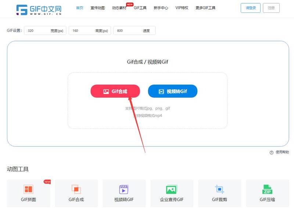
Task: Open 更多GIF工具 in the nav bar
Action: click(205, 8)
